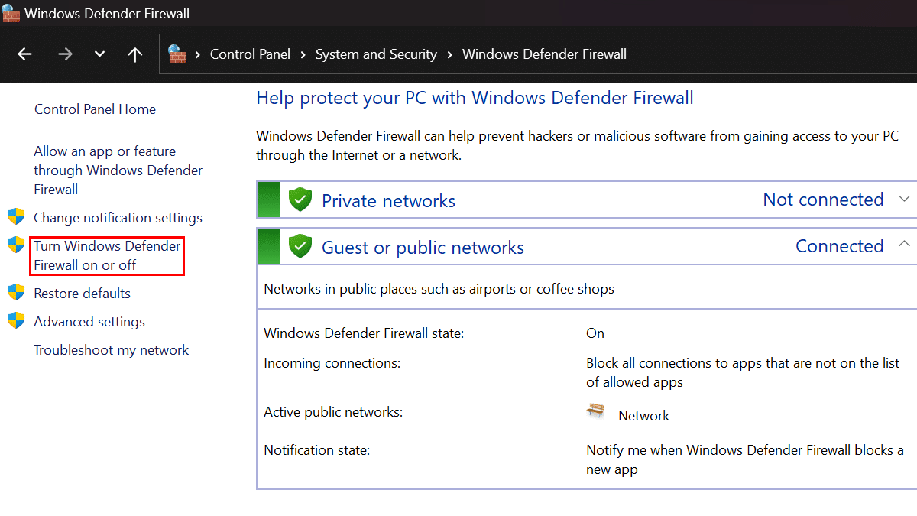
Task: Open the recent locations dropdown arrow
Action: tap(99, 54)
